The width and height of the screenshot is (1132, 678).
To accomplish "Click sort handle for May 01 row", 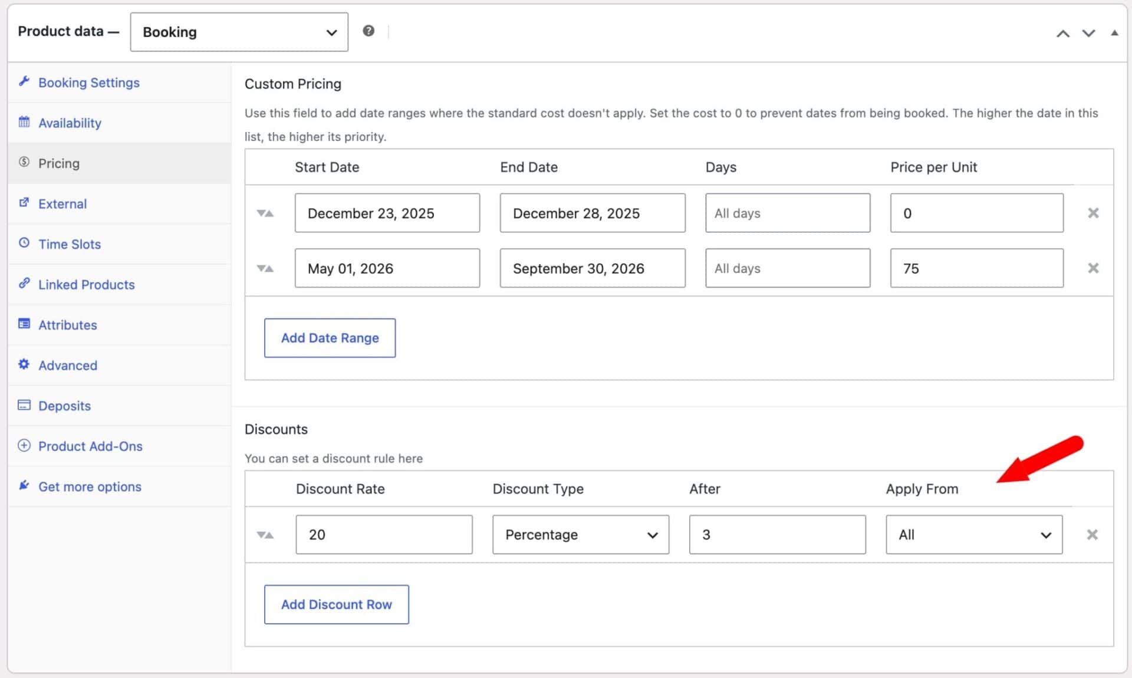I will click(265, 269).
